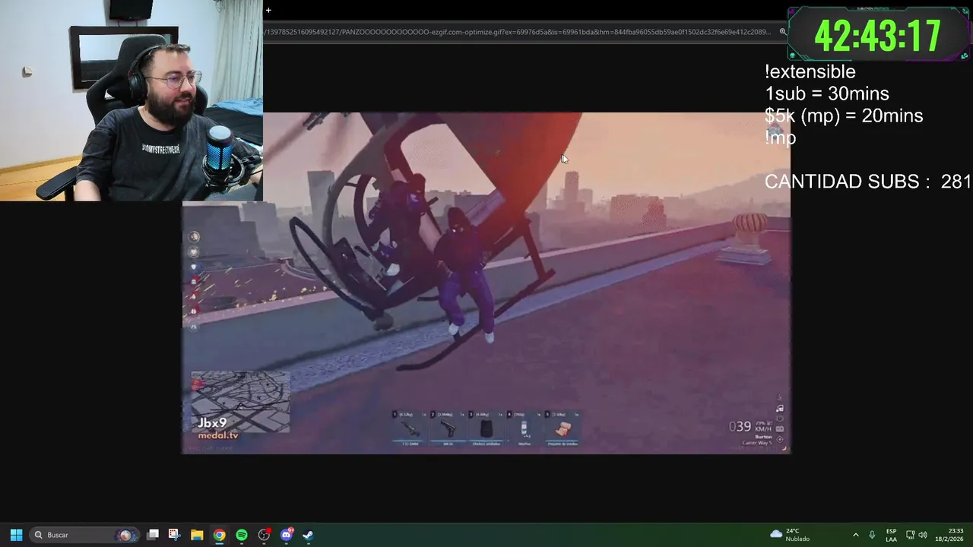The width and height of the screenshot is (973, 547).
Task: Click the browser address bar URL
Action: tap(517, 32)
